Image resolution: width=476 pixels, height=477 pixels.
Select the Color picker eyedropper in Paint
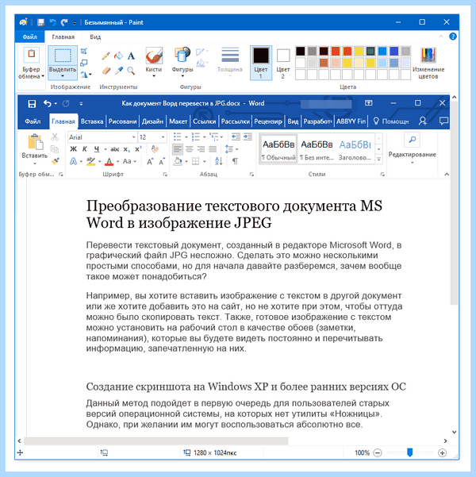pyautogui.click(x=119, y=71)
